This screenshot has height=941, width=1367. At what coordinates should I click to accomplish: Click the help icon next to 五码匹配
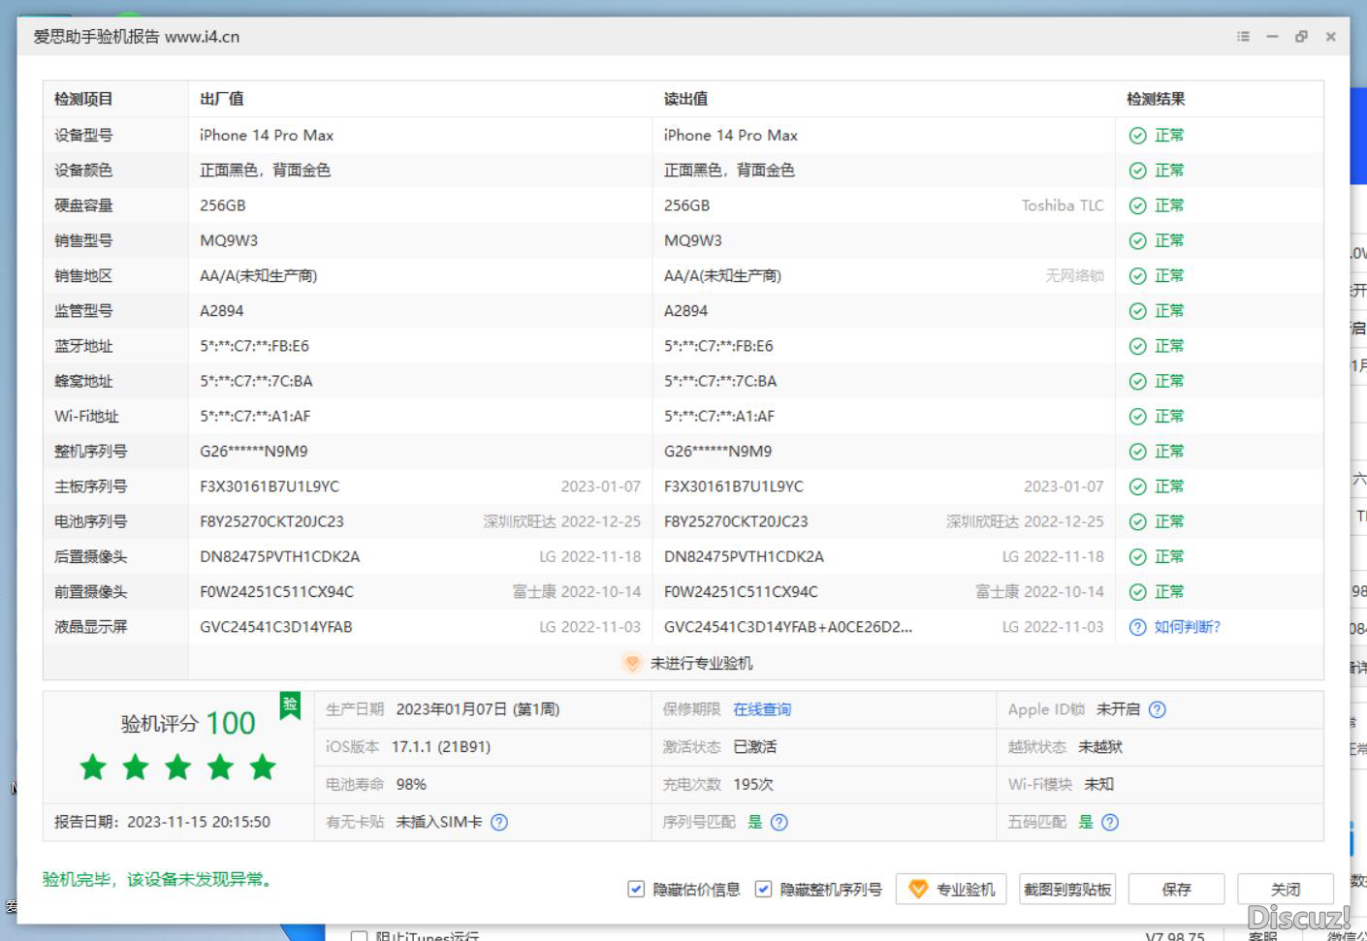(x=1110, y=822)
